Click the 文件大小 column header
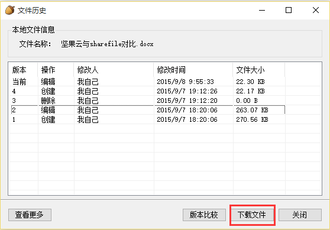Screen dimensions: 330x230 point(259,70)
